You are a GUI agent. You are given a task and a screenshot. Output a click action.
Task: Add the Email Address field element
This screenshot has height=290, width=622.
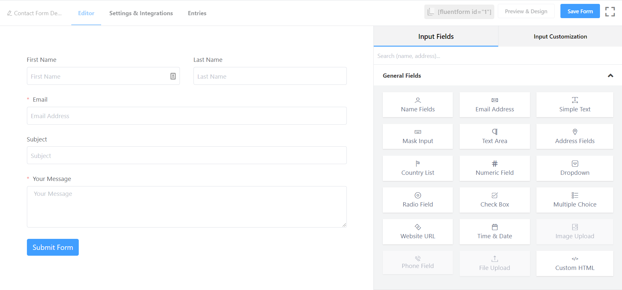point(494,105)
